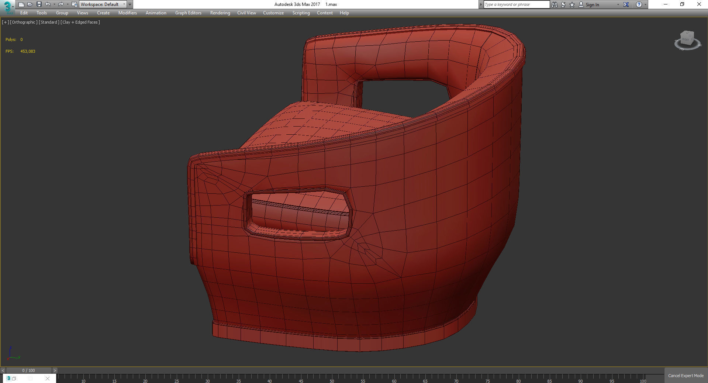Open Autodesk Exchange Apps X icon
Image resolution: width=708 pixels, height=383 pixels.
tap(626, 4)
